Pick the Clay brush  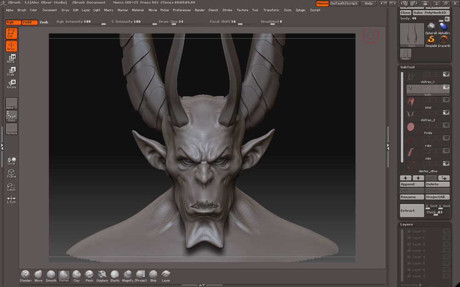click(76, 276)
